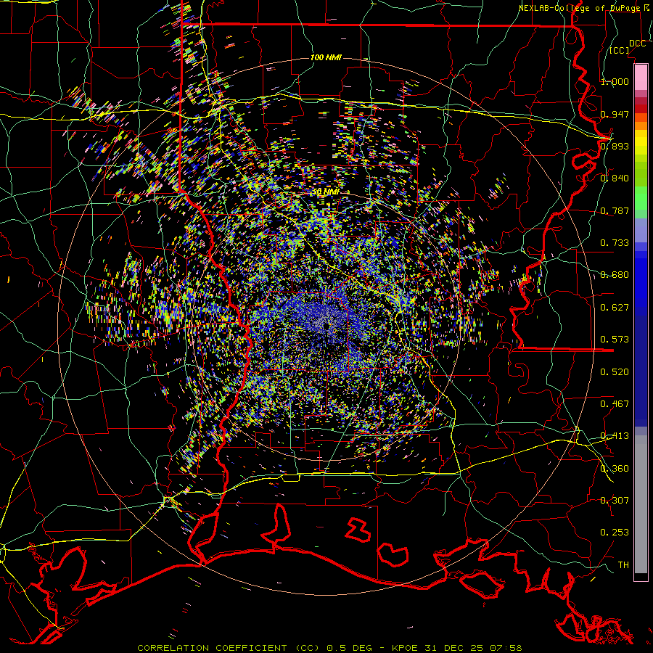Click the 0.733 legend value
This screenshot has height=653, width=653.
pos(615,243)
